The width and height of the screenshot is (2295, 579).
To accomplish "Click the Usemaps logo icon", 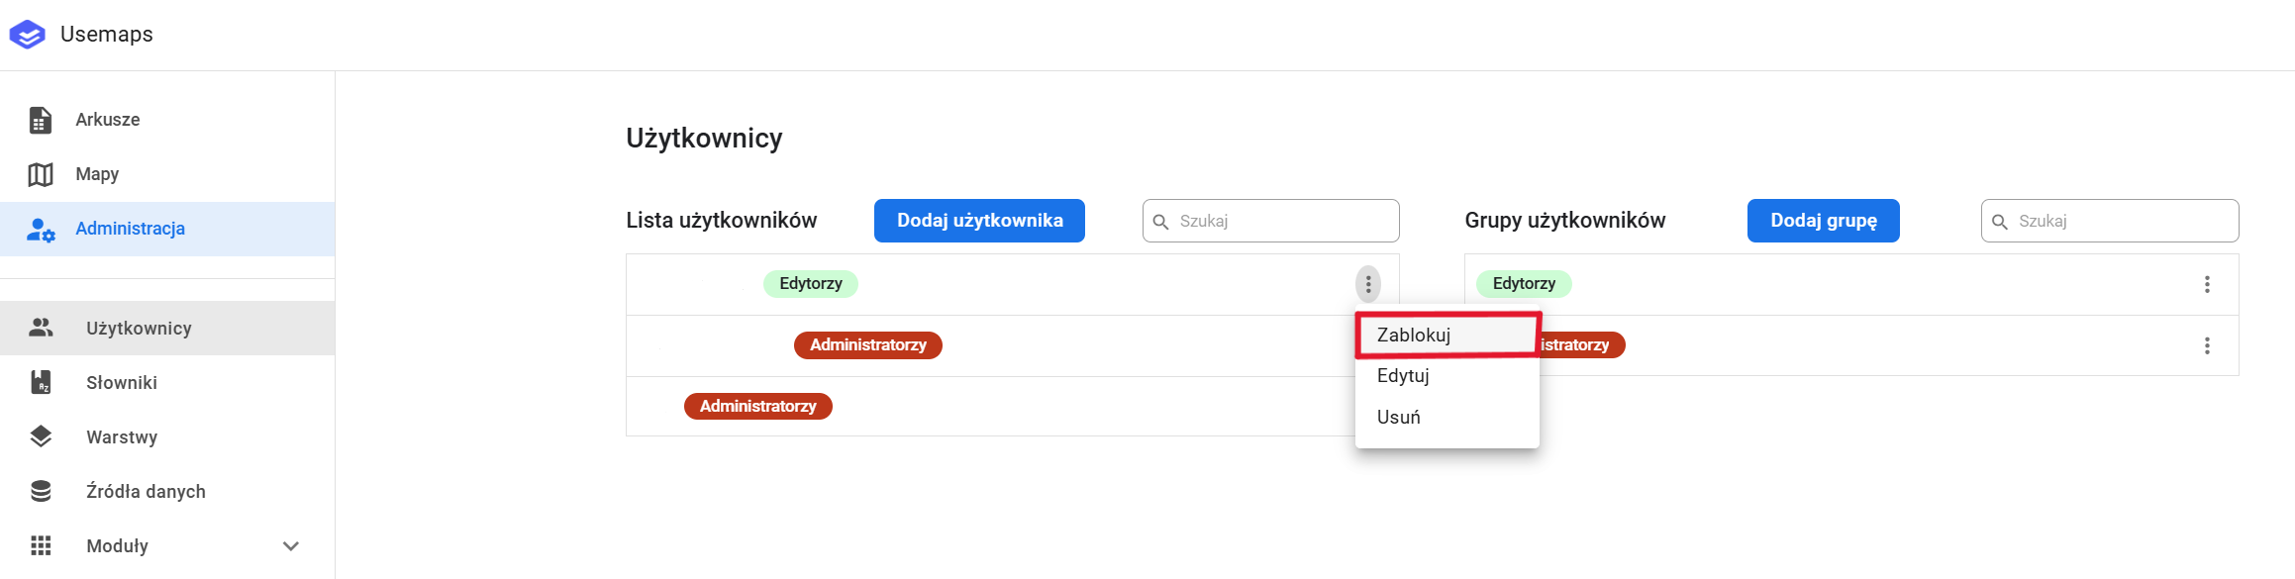I will pos(27,35).
